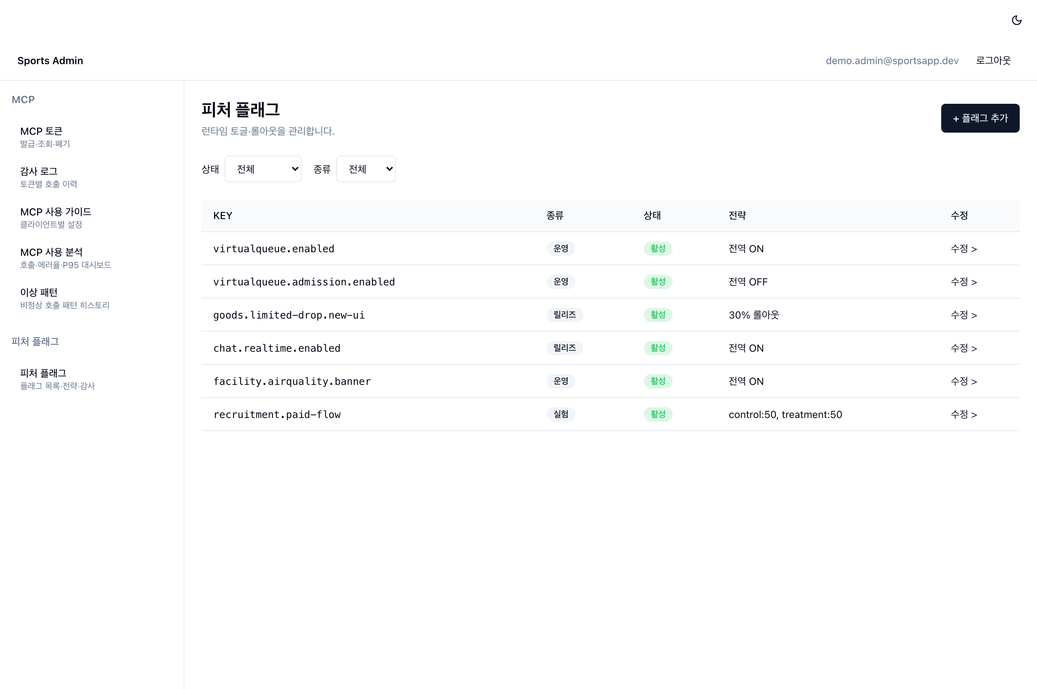
Task: Open the 종류 filter dropdown
Action: [366, 169]
